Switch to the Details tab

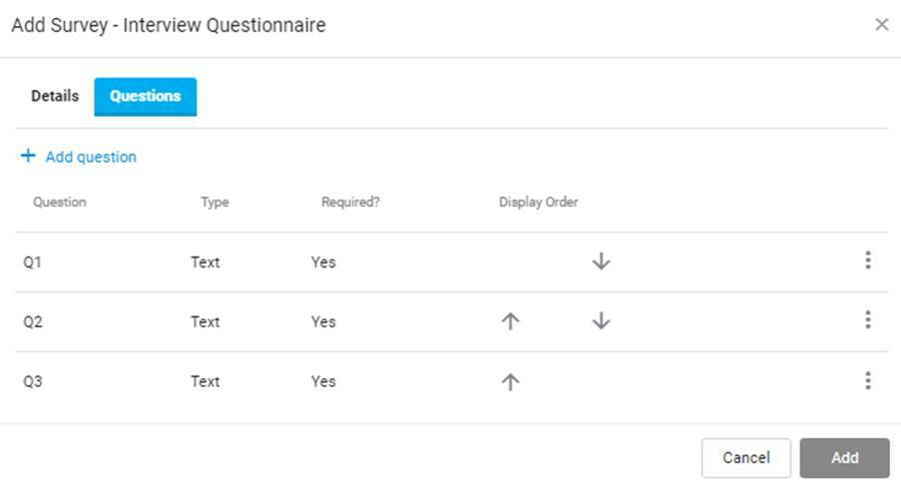click(55, 96)
